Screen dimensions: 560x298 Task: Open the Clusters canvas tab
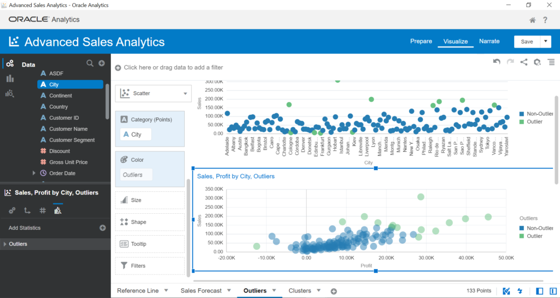(300, 291)
